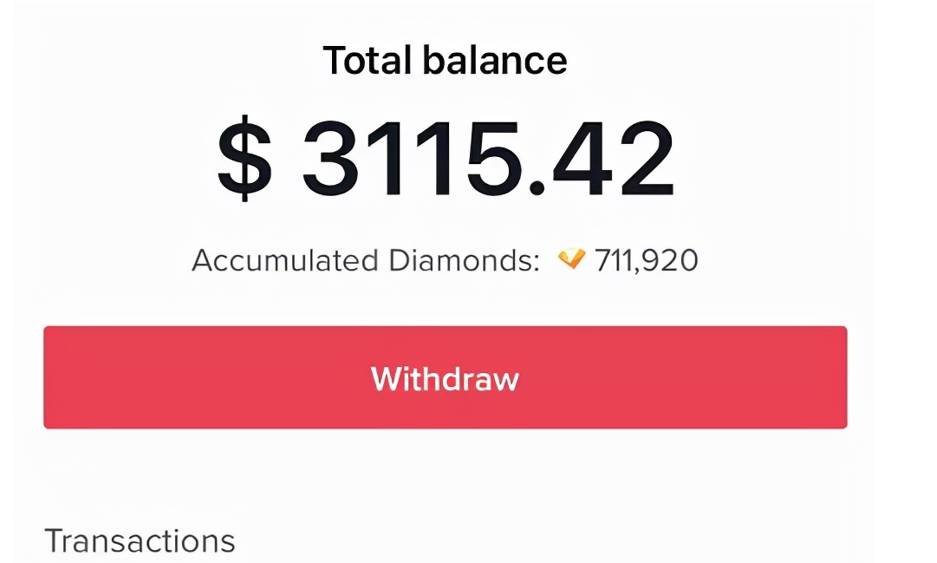Click the word 'Diamonds:'
Viewport: 937px width, 563px height.
[462, 260]
